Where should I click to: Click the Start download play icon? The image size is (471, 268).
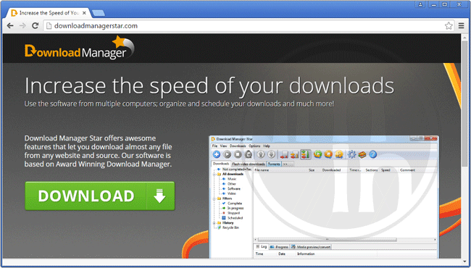(x=228, y=154)
